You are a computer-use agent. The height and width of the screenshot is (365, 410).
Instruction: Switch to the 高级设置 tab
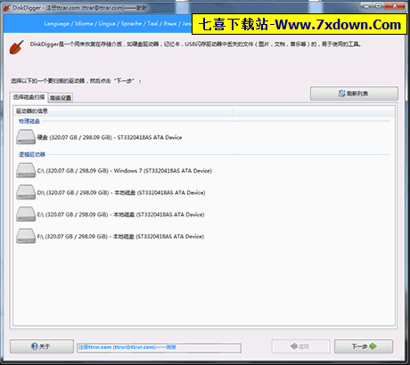pos(61,98)
